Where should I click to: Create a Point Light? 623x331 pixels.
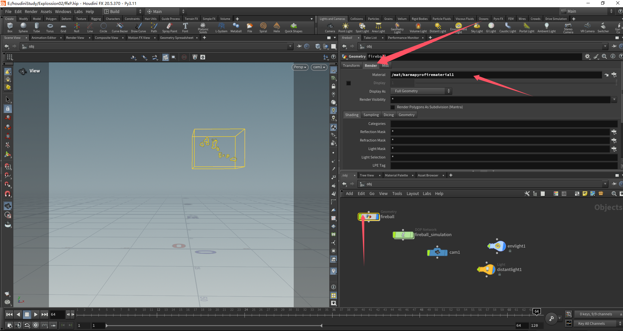tap(345, 27)
